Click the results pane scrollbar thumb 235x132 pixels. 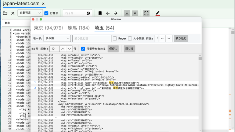tap(200, 59)
